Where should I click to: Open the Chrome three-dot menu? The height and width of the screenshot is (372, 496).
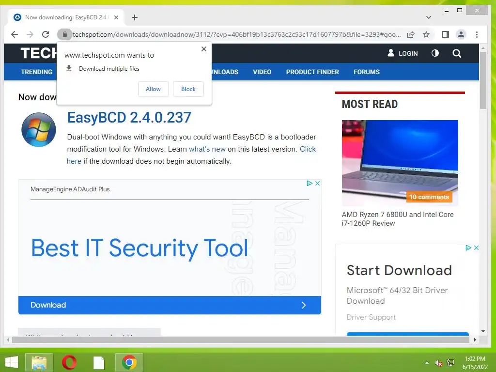click(477, 34)
